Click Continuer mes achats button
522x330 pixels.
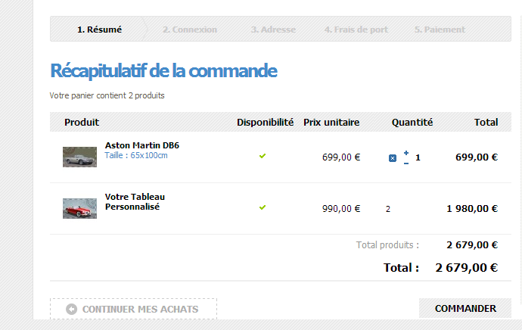click(134, 309)
